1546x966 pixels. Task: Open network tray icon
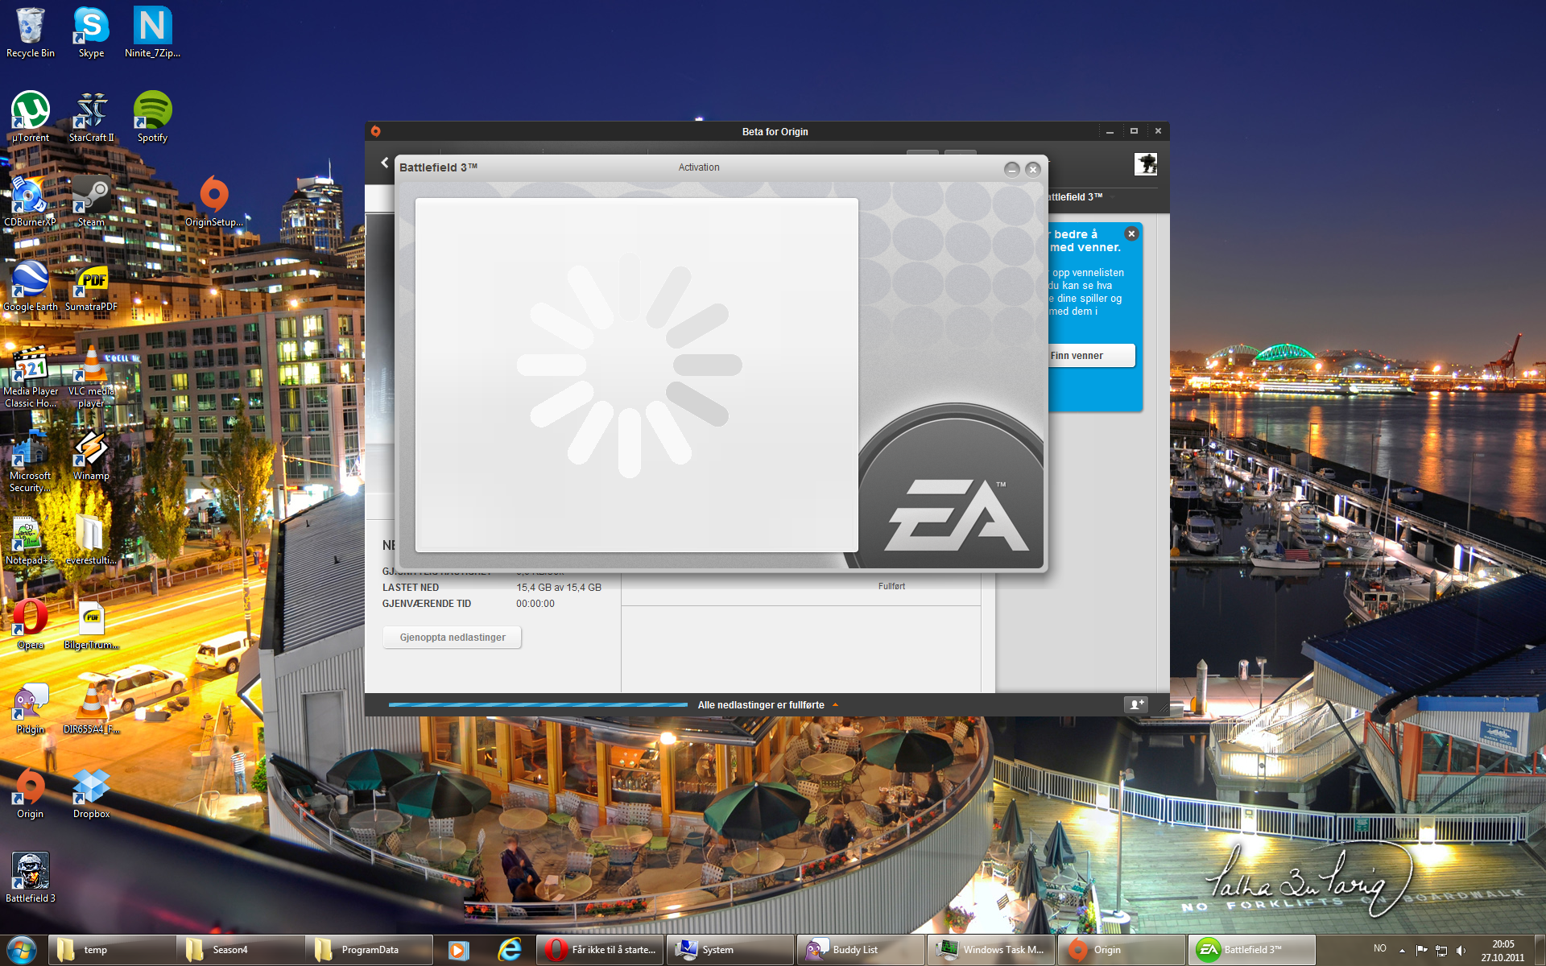[x=1441, y=951]
